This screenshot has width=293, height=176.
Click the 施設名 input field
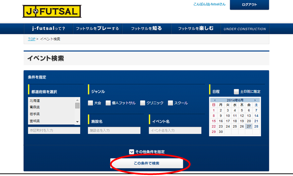pyautogui.click(x=114, y=130)
